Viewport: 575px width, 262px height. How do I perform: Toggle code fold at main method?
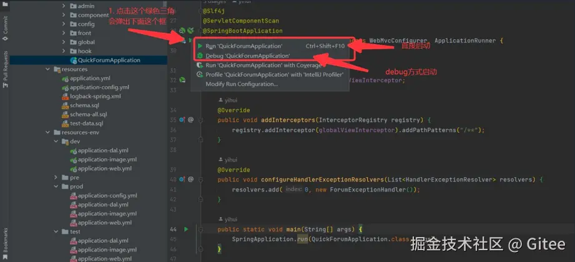200,230
